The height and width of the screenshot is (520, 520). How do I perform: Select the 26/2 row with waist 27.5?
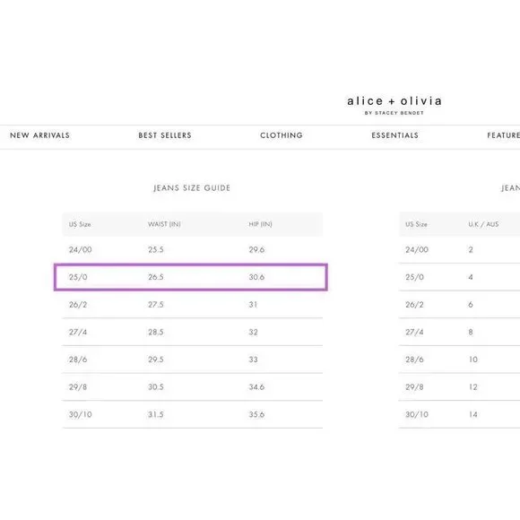point(193,305)
